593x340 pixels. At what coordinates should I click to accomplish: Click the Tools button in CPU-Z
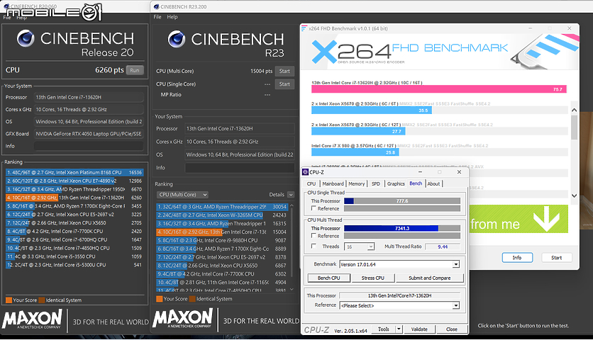pyautogui.click(x=384, y=329)
